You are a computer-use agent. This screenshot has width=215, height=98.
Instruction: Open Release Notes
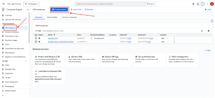(11, 91)
